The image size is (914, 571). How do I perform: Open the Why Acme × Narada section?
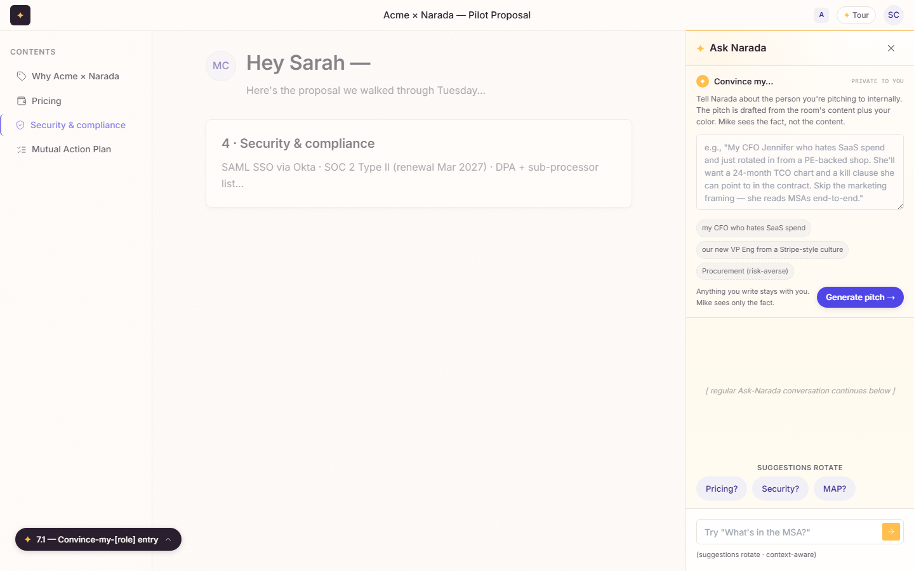point(76,76)
